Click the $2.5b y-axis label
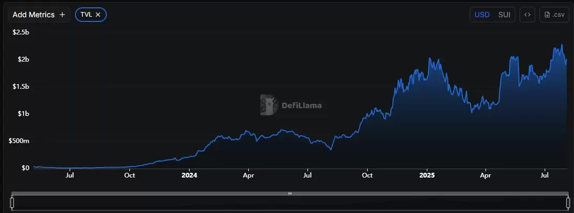The image size is (574, 213). pos(21,32)
